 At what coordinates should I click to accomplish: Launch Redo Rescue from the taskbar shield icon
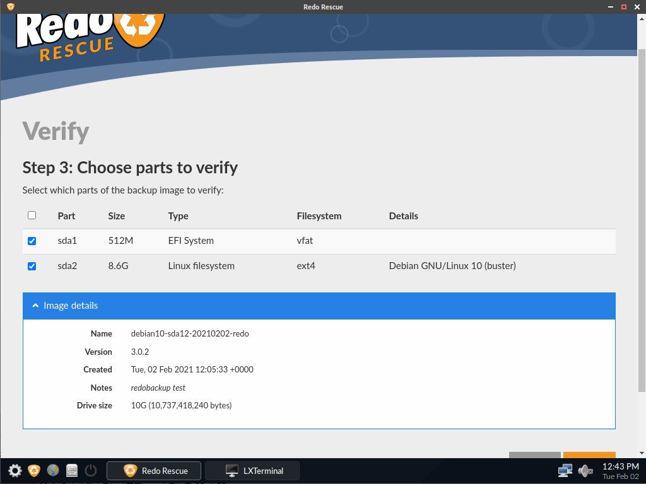[34, 470]
